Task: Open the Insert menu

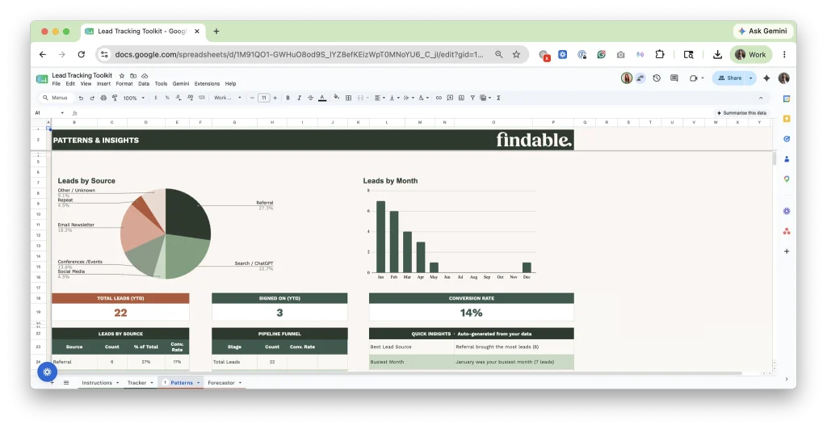Action: 103,83
